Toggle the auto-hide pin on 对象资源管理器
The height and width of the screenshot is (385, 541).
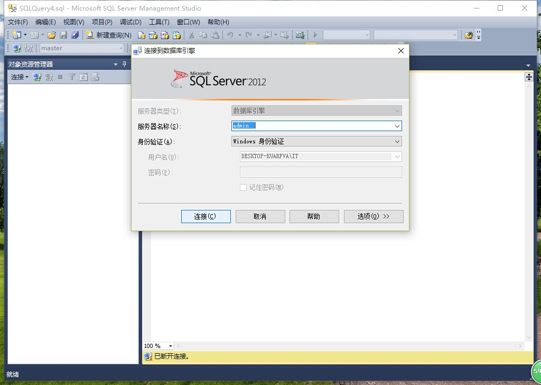pos(125,64)
